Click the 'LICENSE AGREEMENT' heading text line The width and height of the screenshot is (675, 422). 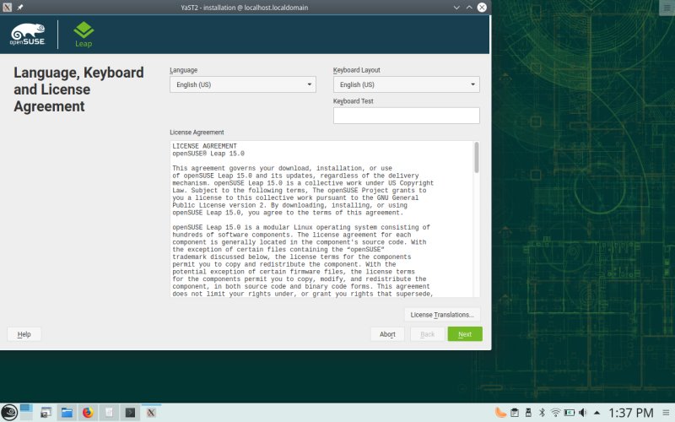click(204, 146)
